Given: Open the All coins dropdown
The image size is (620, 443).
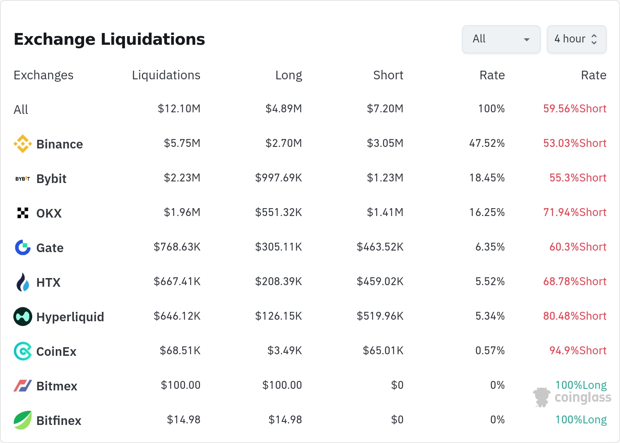Looking at the screenshot, I should [x=501, y=39].
